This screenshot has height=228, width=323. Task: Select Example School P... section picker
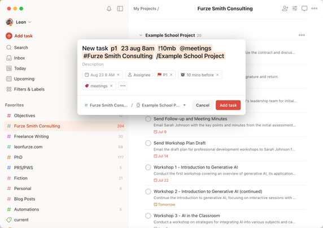(158, 105)
